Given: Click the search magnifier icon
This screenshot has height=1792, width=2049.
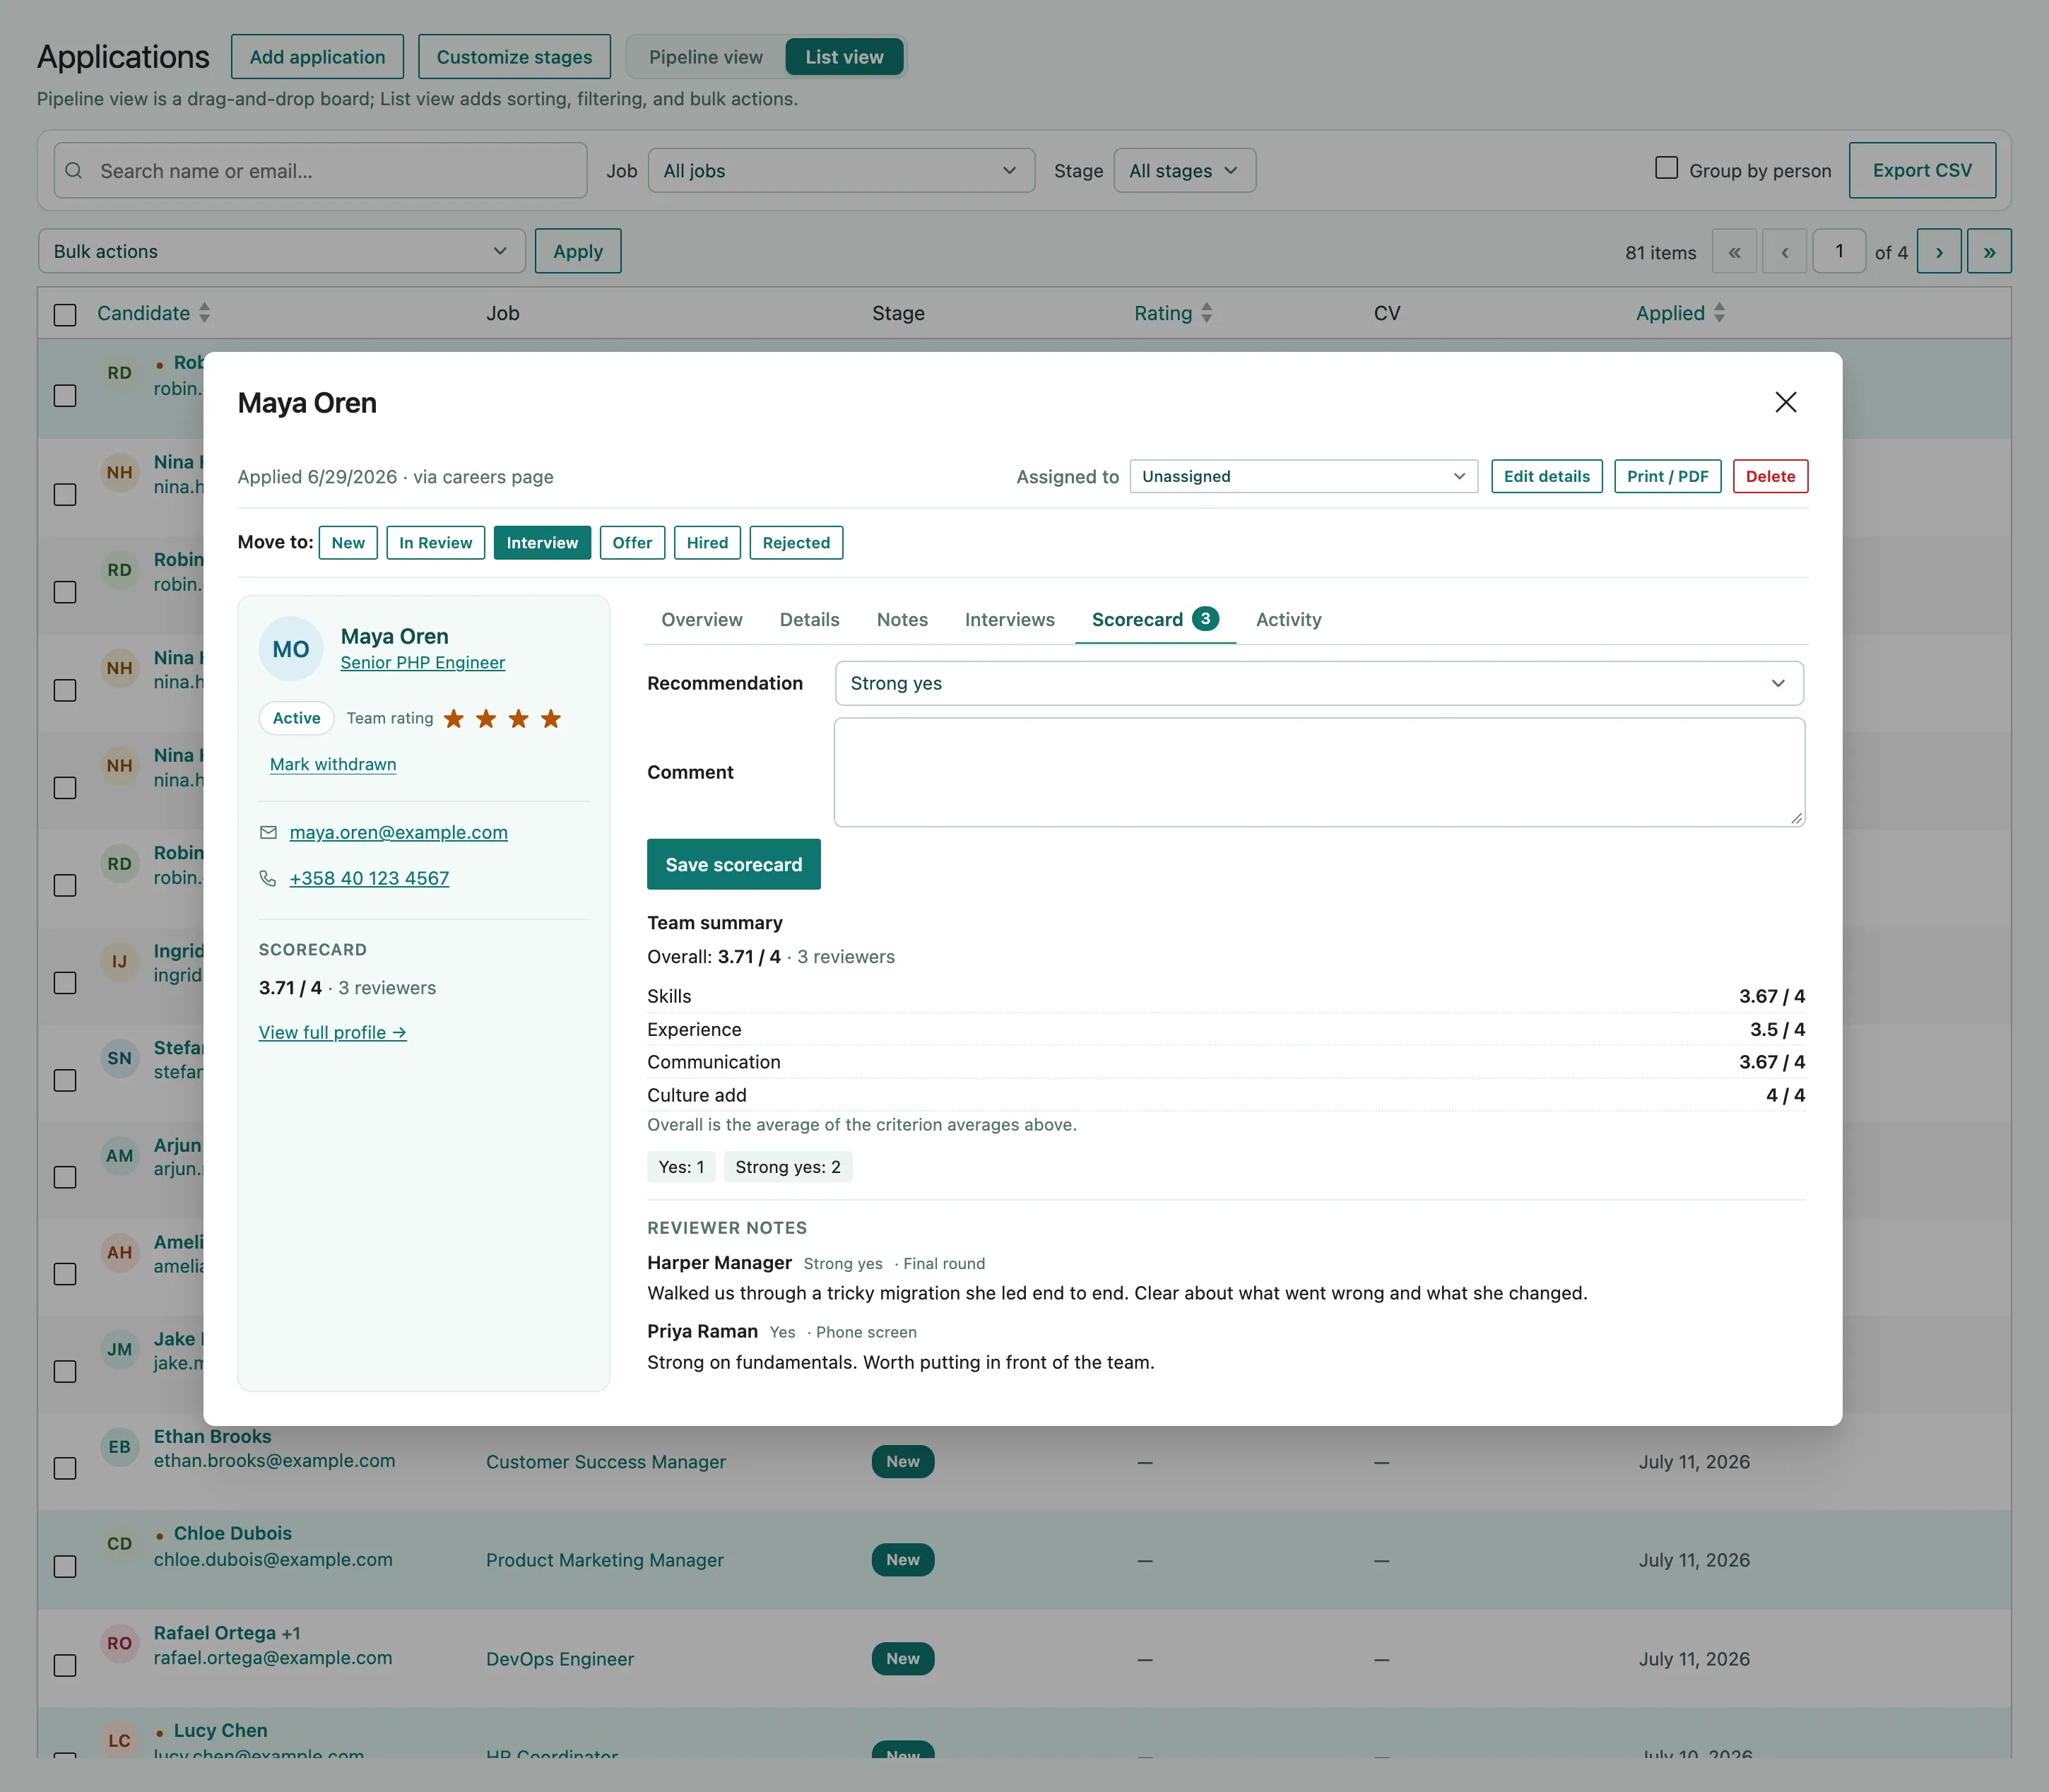Looking at the screenshot, I should (74, 171).
